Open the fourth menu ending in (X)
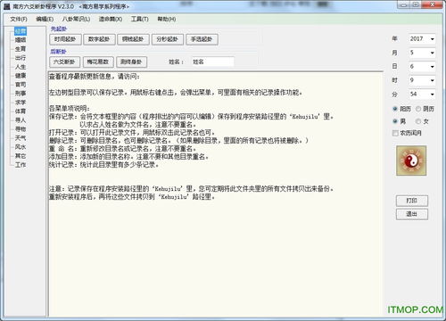Viewport: 446px width, 321px height. (x=111, y=19)
